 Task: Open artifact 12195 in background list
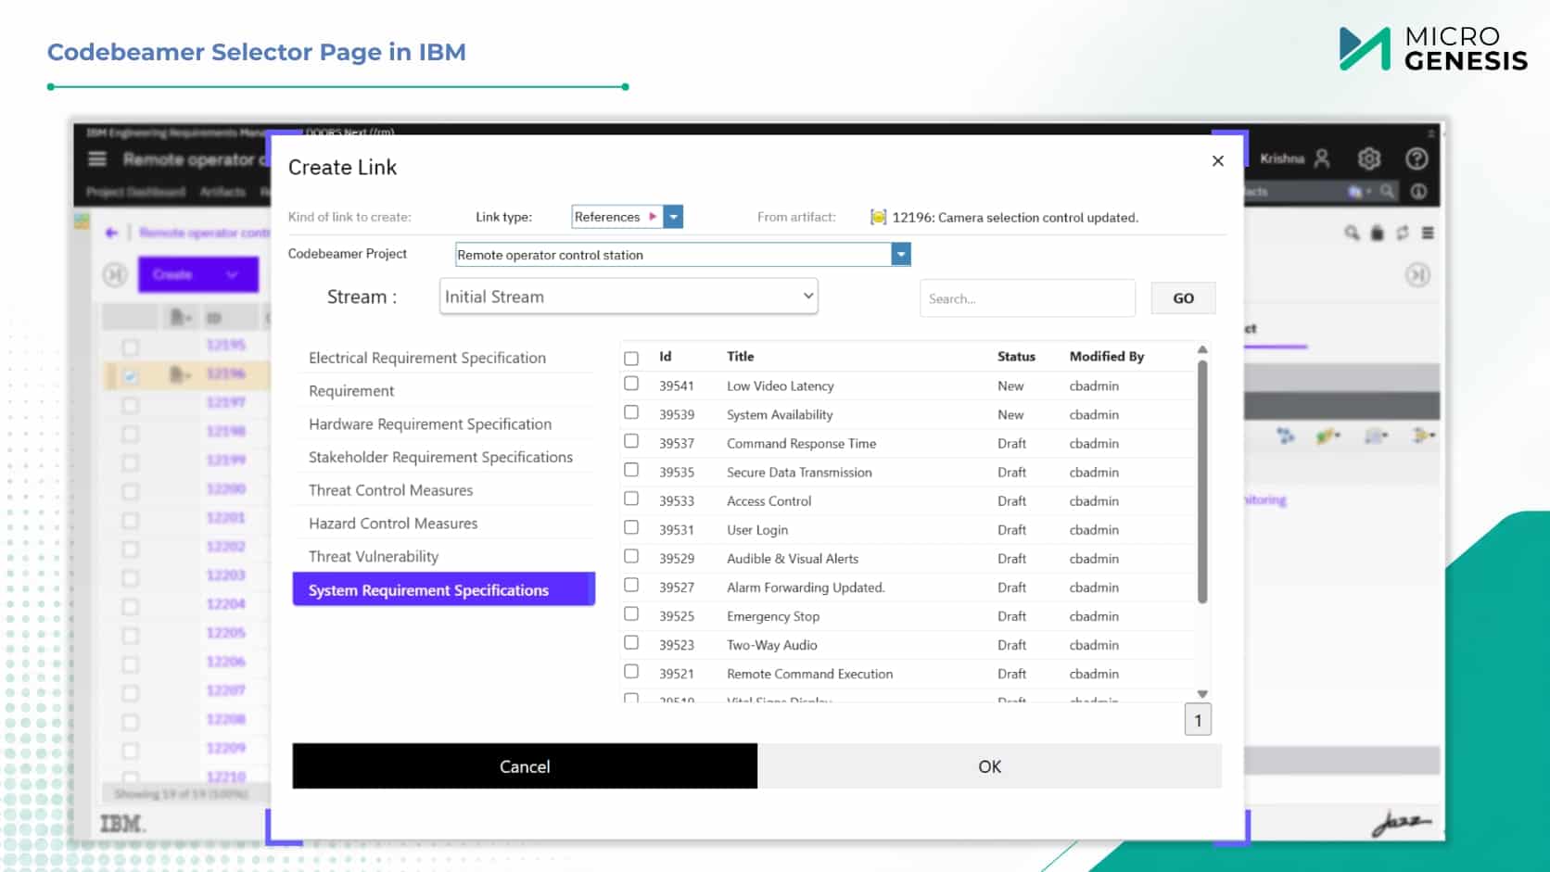[x=226, y=345]
